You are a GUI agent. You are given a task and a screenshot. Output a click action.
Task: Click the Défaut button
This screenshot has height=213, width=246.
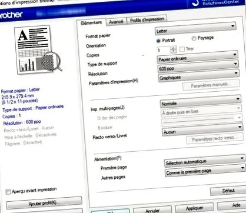tap(228, 190)
